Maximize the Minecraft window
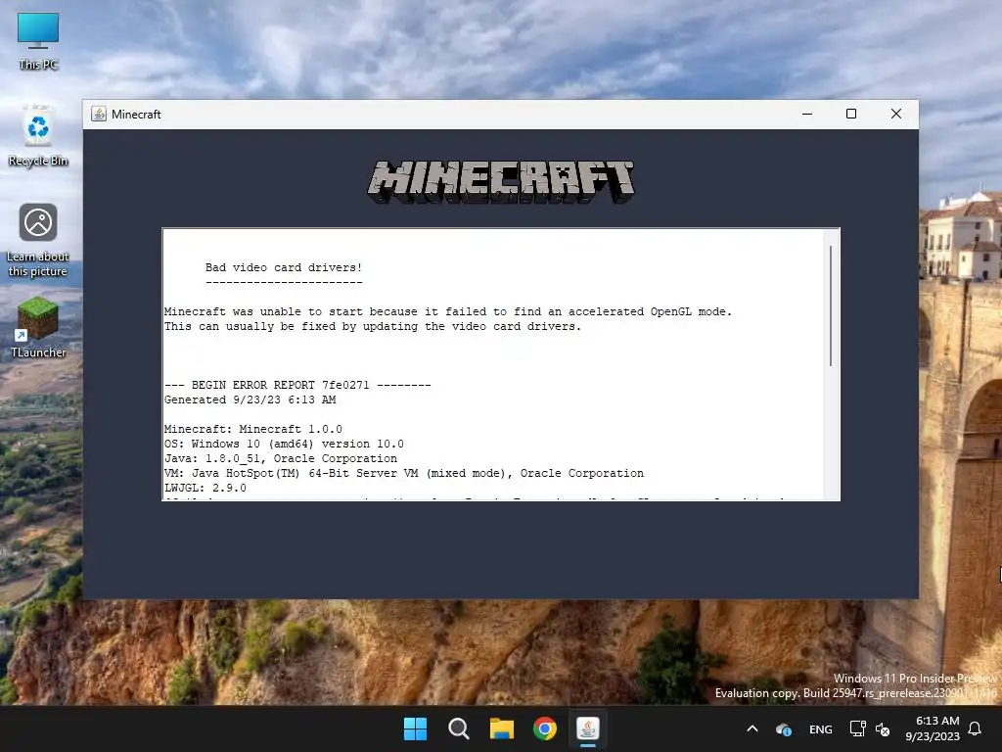 (851, 114)
